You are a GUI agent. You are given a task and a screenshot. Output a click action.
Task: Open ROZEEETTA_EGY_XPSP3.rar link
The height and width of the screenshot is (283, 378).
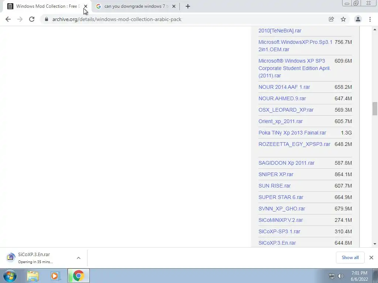click(294, 144)
